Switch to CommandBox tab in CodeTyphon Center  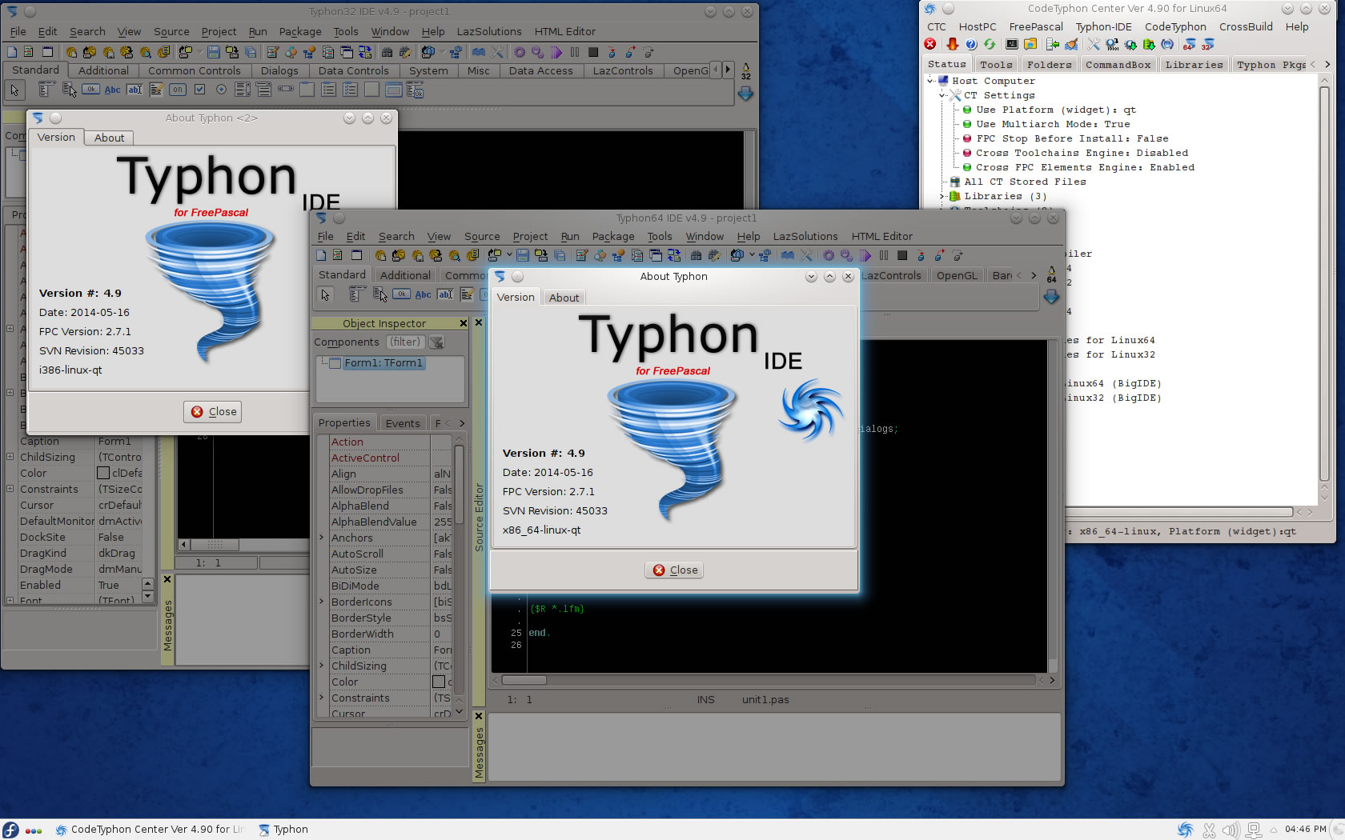[x=1118, y=65]
